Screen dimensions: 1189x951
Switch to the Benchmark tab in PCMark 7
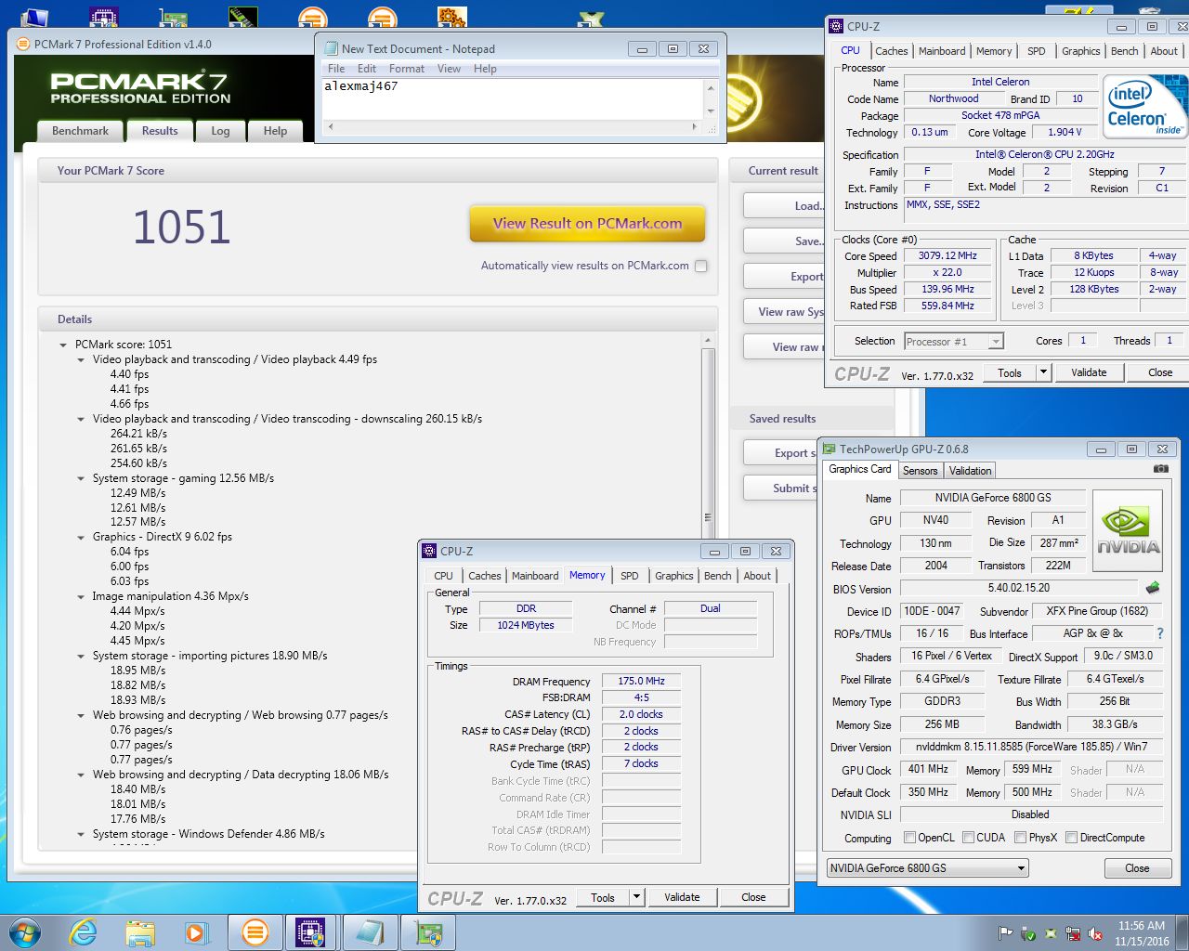[80, 131]
